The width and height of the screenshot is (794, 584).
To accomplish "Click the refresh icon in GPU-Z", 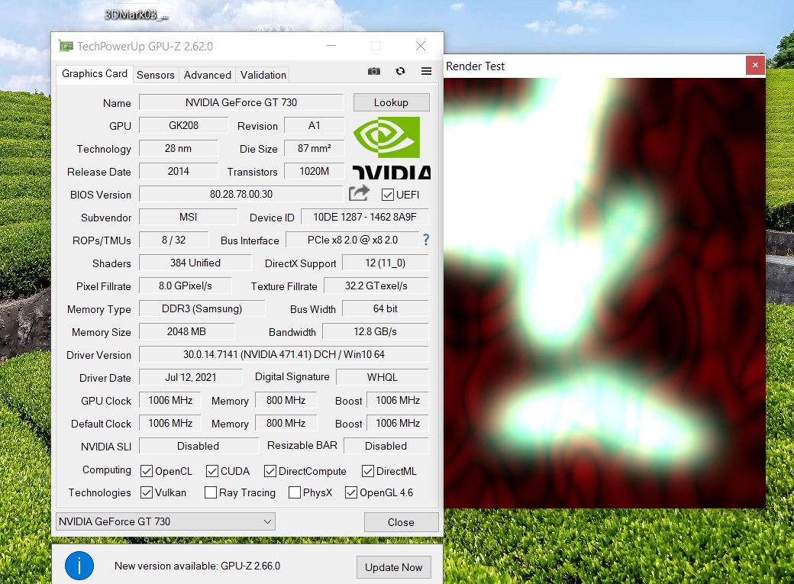I will (x=400, y=72).
